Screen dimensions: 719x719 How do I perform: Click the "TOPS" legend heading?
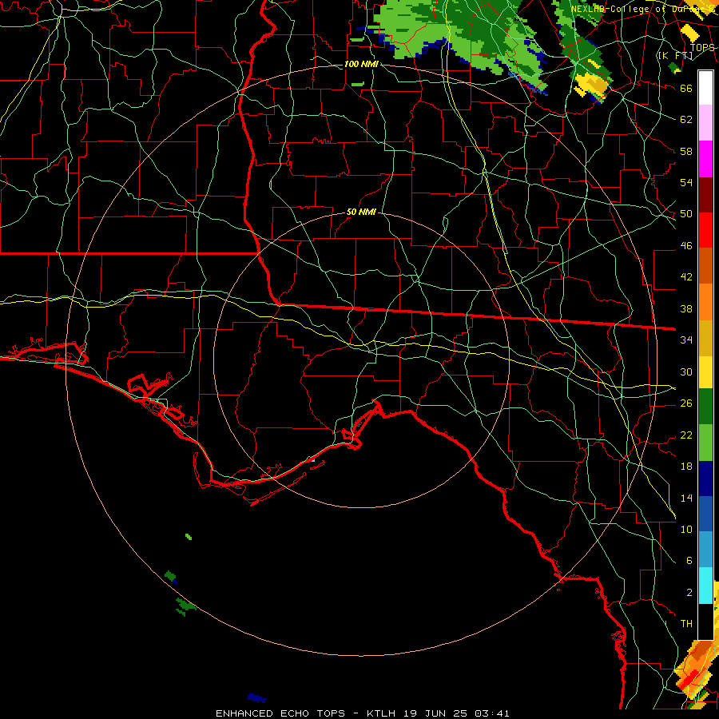click(x=702, y=47)
